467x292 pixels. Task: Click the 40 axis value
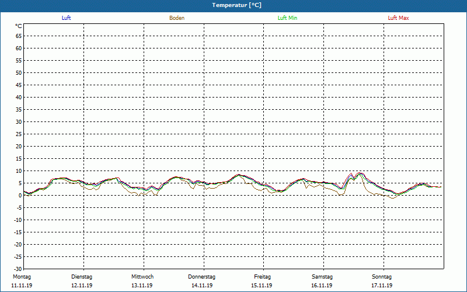tap(19, 97)
